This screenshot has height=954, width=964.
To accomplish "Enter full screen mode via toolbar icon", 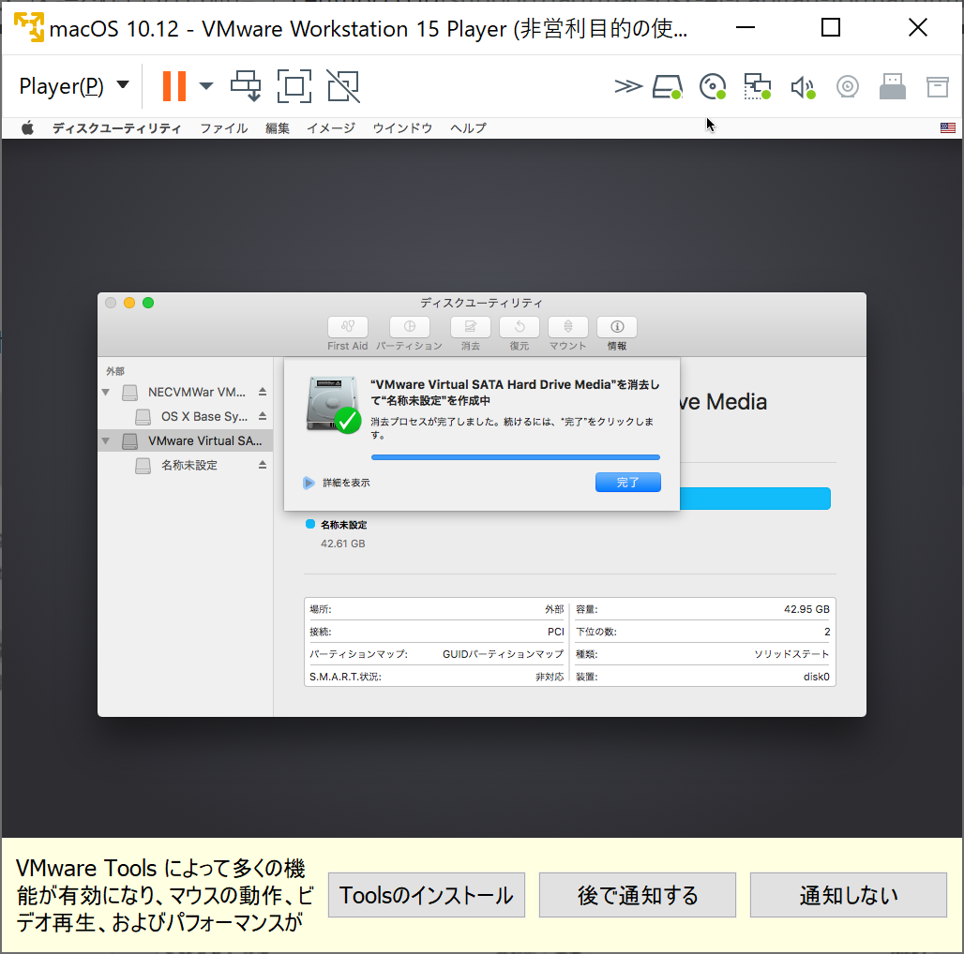I will (x=294, y=86).
